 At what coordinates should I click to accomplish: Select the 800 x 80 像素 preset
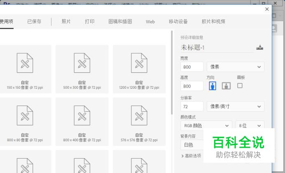point(25,122)
